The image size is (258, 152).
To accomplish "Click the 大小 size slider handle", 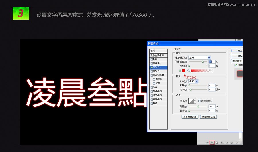I will click(191, 90).
